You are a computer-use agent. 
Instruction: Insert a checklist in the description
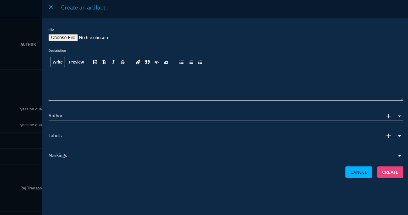[x=200, y=62]
